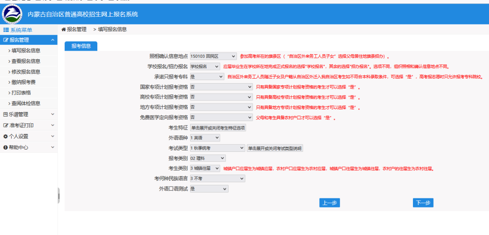Open the 照相确认信息地点 dropdown
This screenshot has width=489, height=235.
pos(213,56)
